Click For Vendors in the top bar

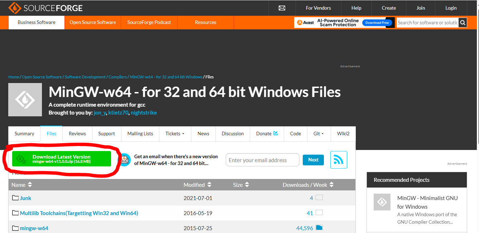(x=318, y=8)
